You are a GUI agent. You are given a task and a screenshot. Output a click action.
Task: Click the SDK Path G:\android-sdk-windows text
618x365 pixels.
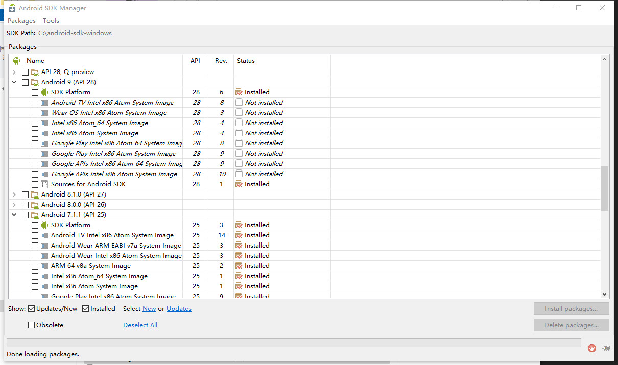(75, 33)
